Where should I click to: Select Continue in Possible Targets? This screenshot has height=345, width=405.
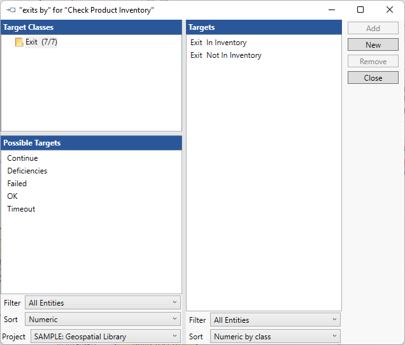click(22, 158)
